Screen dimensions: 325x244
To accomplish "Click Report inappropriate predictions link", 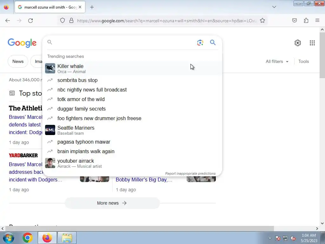I will [x=190, y=173].
